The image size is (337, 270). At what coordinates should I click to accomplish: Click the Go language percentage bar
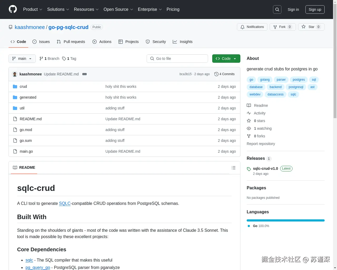click(x=285, y=220)
